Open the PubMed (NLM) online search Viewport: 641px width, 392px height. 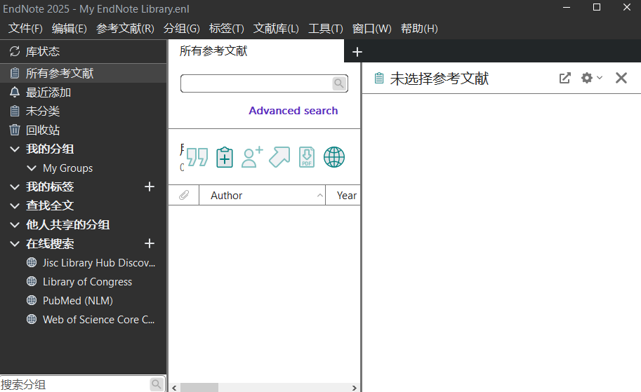pyautogui.click(x=78, y=301)
